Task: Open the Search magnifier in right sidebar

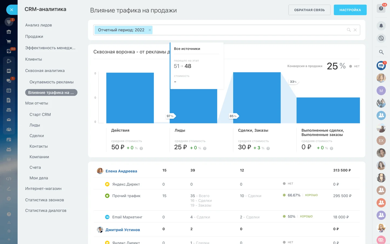Action: pos(381,52)
